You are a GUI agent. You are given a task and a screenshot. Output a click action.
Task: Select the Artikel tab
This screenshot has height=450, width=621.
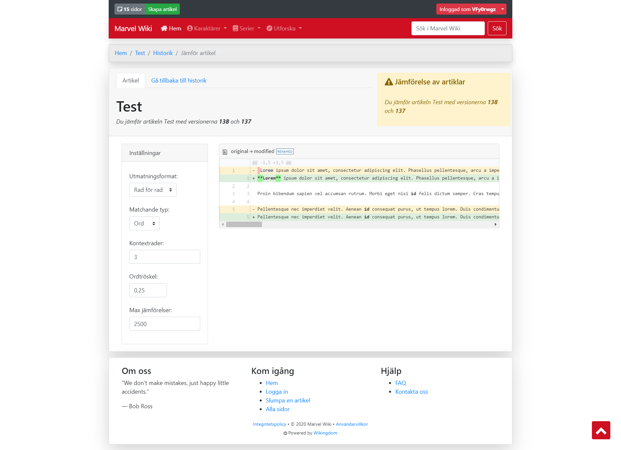pos(130,81)
